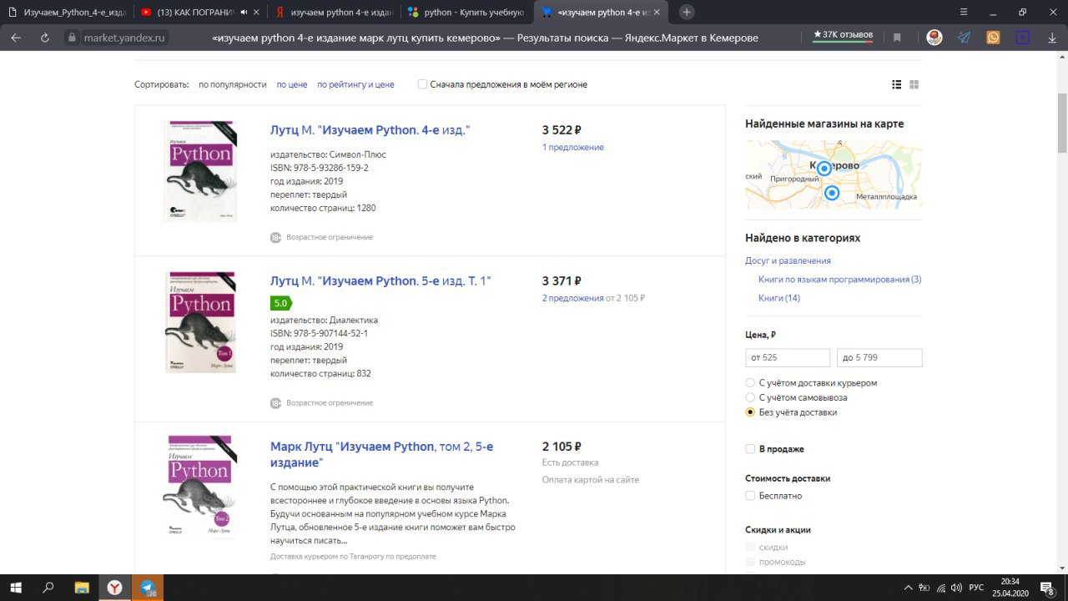Viewport: 1068px width, 601px height.
Task: Open a new tab with plus button
Action: [687, 13]
